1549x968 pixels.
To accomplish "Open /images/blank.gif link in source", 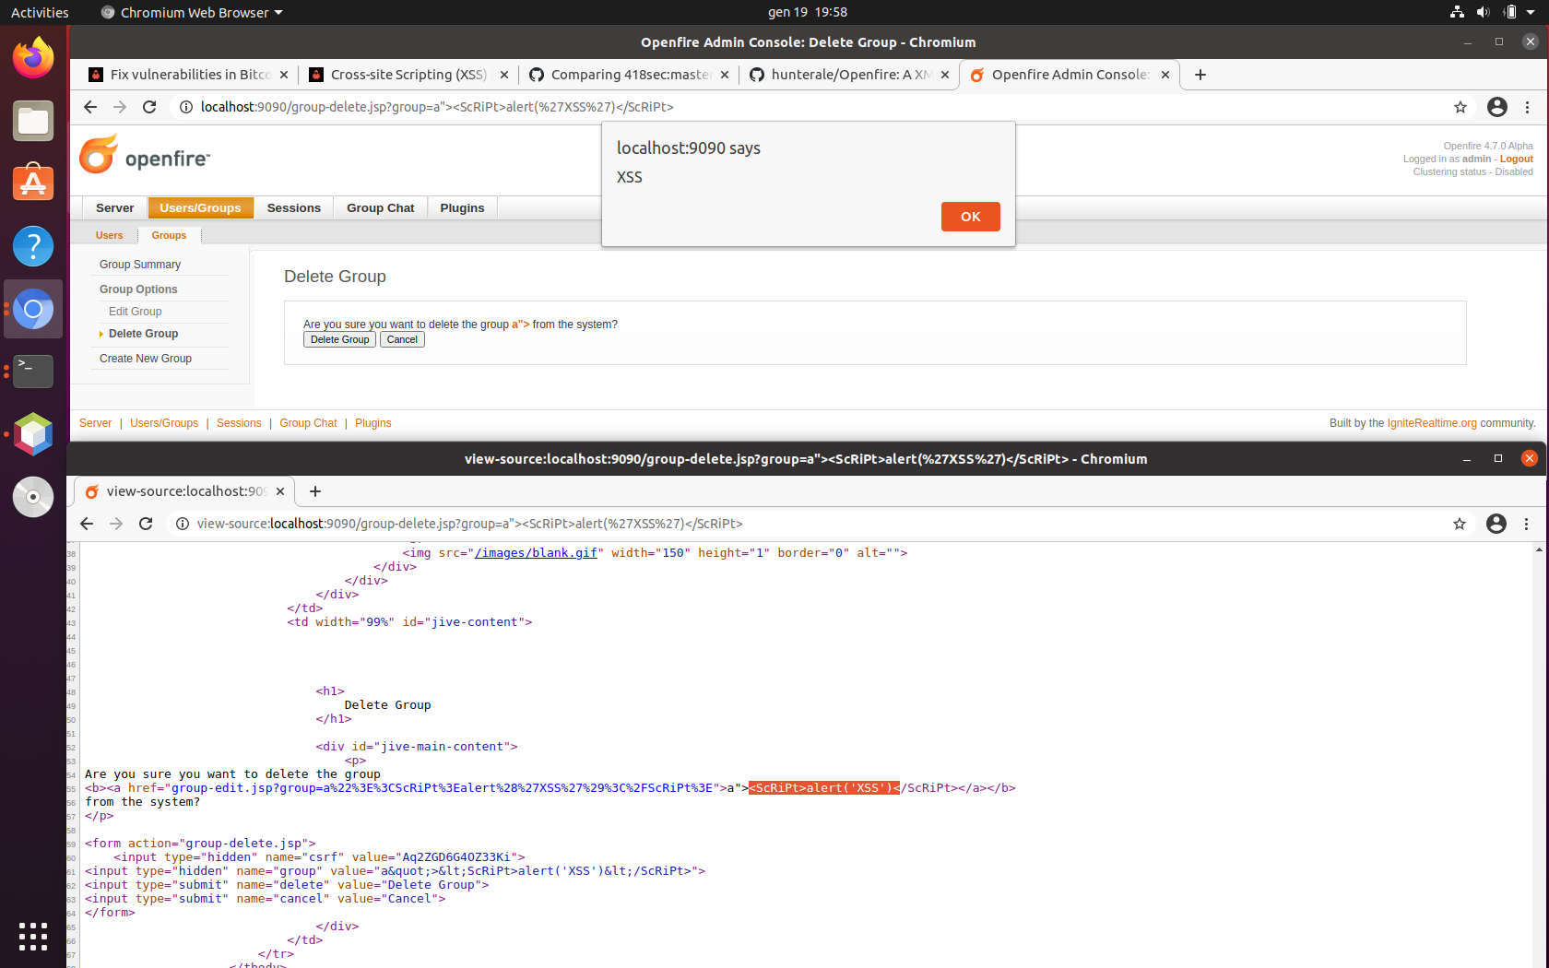I will click(536, 553).
